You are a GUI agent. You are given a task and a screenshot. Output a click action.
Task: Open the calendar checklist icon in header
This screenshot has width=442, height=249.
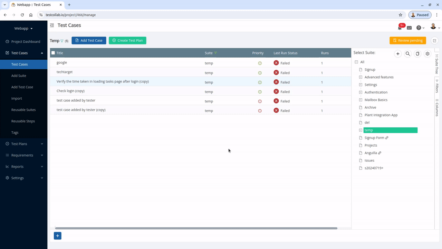(x=409, y=28)
